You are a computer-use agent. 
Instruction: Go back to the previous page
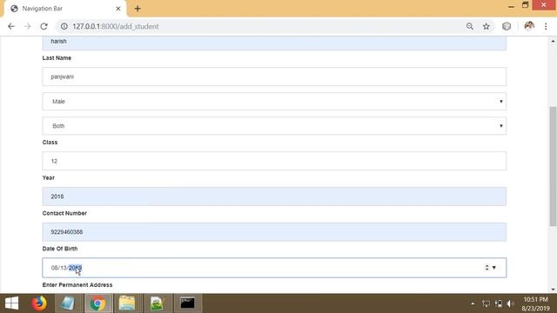(11, 26)
